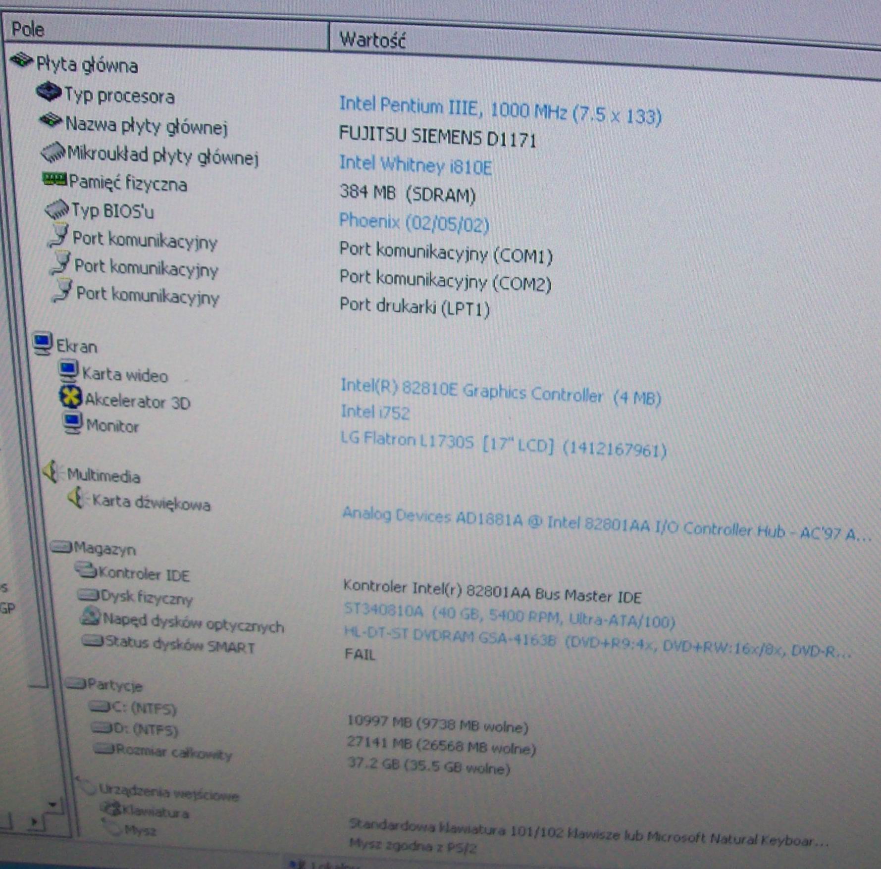The width and height of the screenshot is (881, 869).
Task: Open the ST340810A hard disk link
Action: (509, 615)
